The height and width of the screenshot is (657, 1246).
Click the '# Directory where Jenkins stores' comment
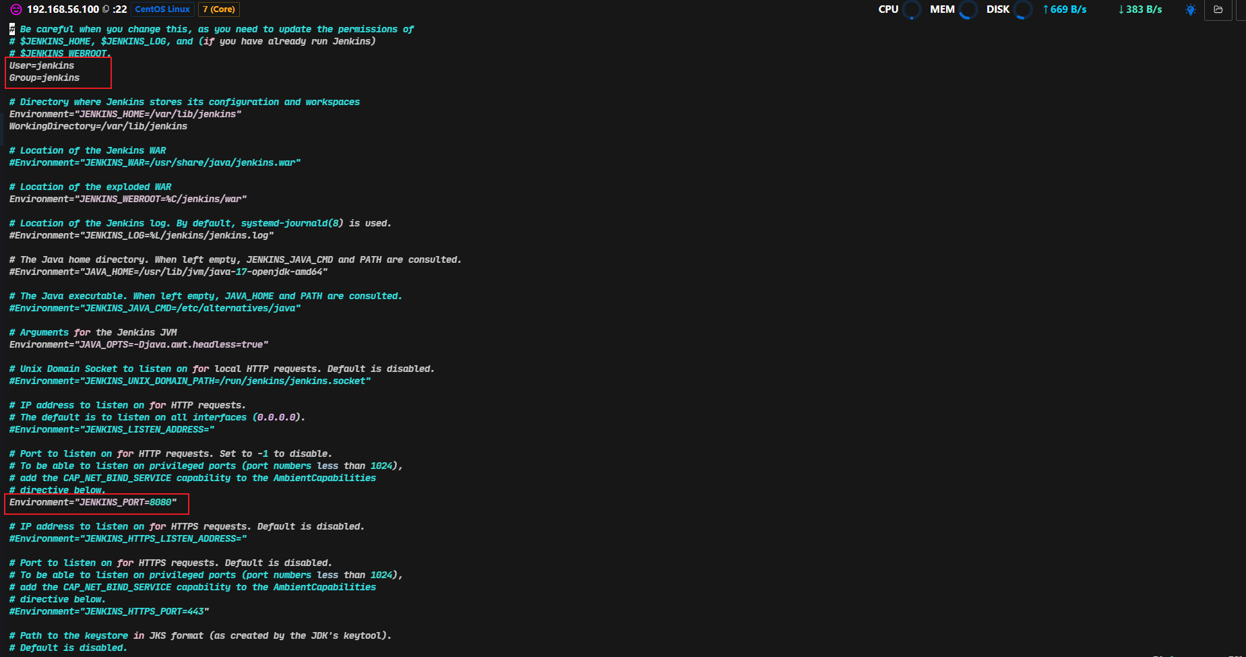coord(185,102)
